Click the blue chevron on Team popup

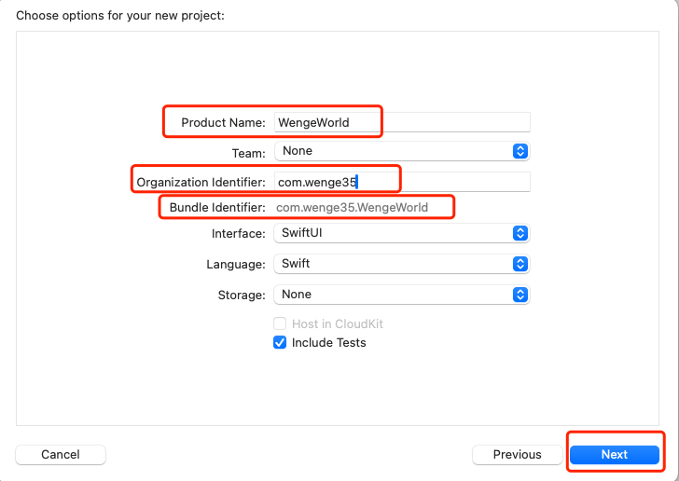pos(520,151)
